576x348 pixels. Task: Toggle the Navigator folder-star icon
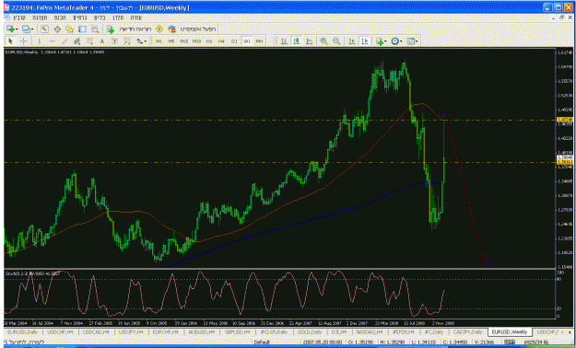pos(69,29)
